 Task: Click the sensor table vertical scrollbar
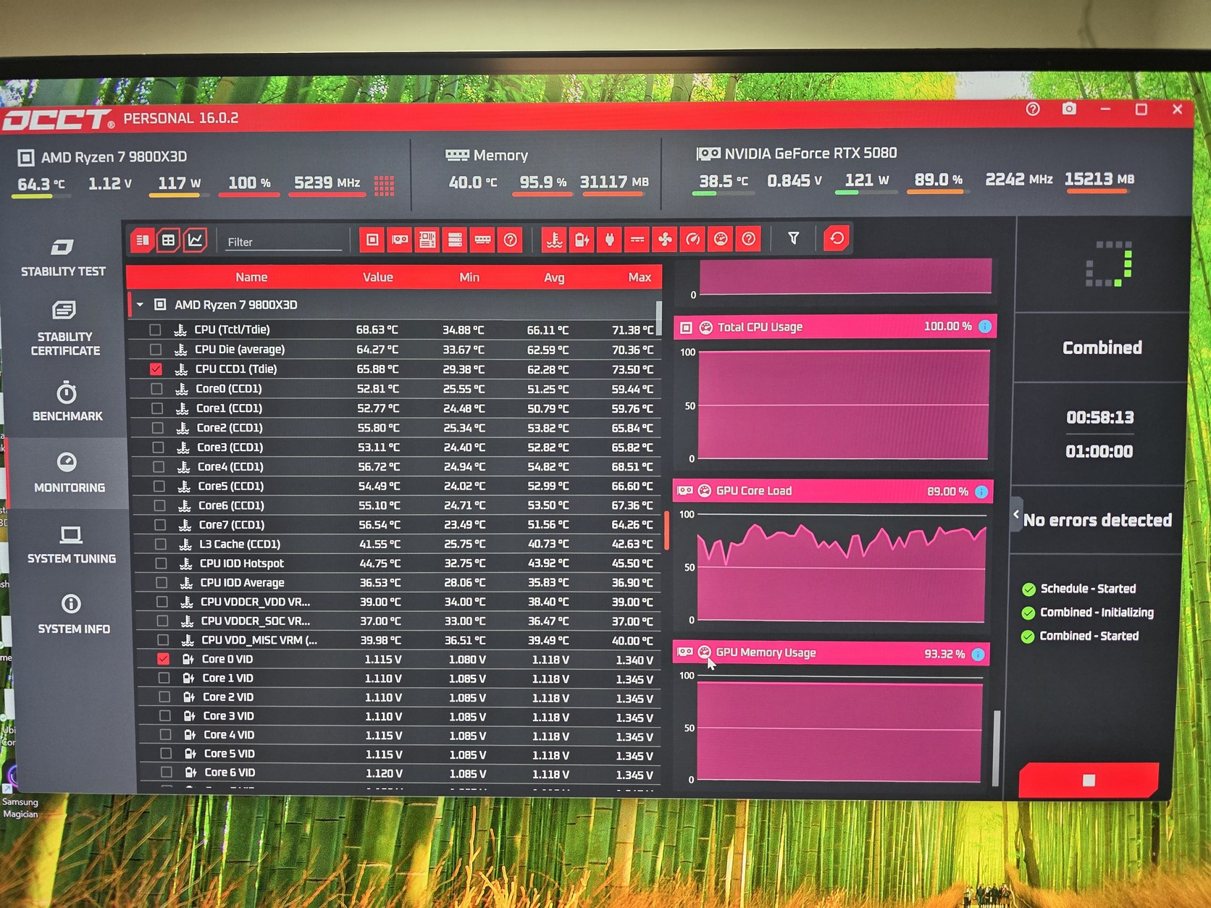(x=658, y=319)
